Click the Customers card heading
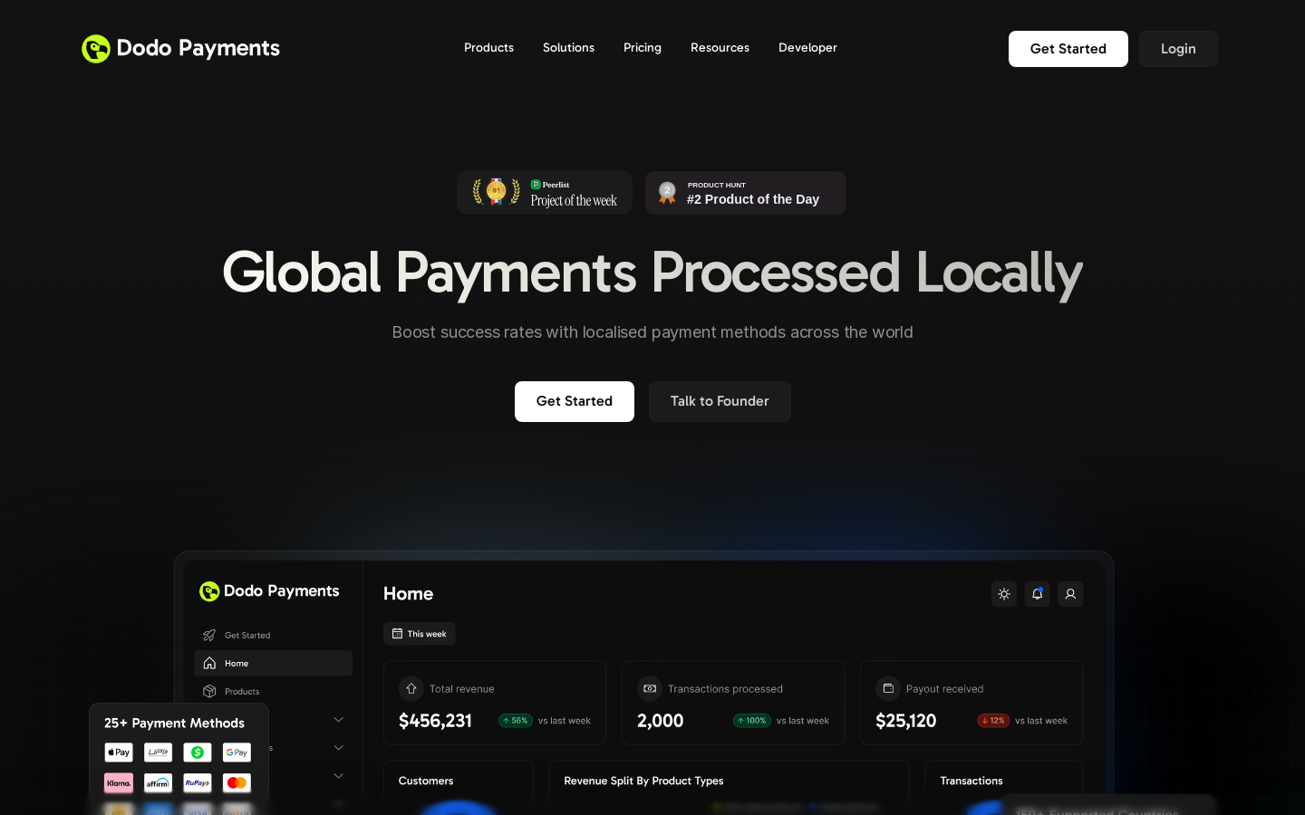Image resolution: width=1305 pixels, height=815 pixels. pos(426,781)
